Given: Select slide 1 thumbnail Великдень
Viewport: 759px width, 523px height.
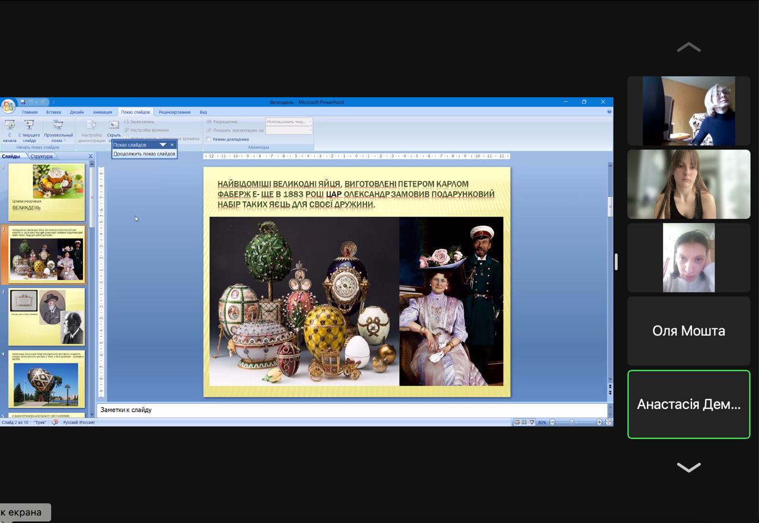Looking at the screenshot, I should [46, 192].
